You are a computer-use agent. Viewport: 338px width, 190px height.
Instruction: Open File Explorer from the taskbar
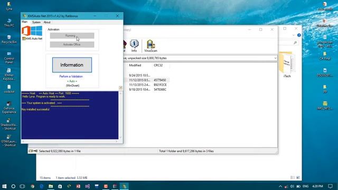click(x=51, y=186)
